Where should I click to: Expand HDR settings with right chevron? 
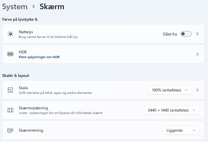coord(197,54)
